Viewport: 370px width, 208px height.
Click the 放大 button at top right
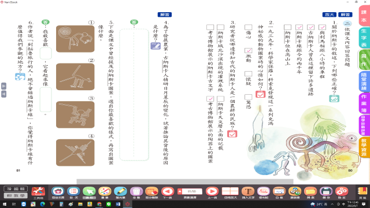click(x=329, y=14)
